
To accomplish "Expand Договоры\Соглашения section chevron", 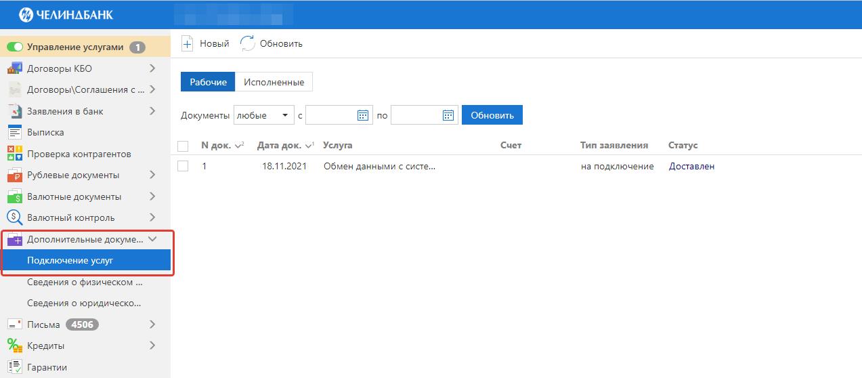I will [152, 89].
